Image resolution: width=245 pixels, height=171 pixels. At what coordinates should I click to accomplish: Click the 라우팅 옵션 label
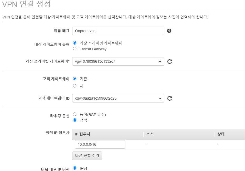tap(60, 116)
